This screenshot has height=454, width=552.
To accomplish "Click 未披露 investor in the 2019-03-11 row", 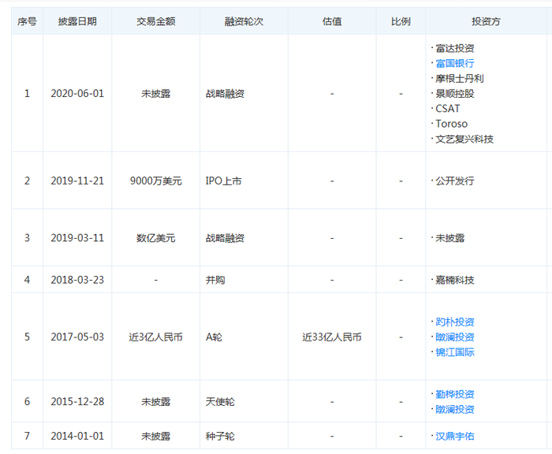I will 450,238.
